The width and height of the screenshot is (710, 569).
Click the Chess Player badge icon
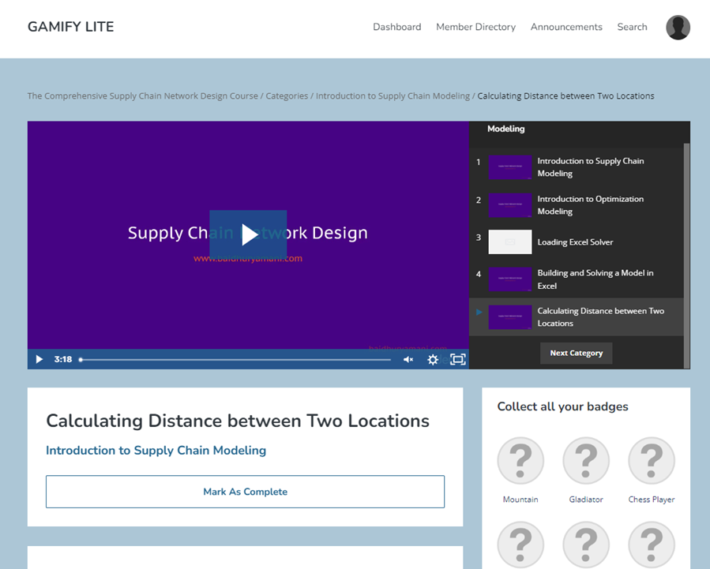coord(651,461)
